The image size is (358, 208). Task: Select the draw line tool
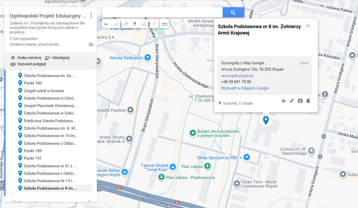pyautogui.click(x=144, y=24)
